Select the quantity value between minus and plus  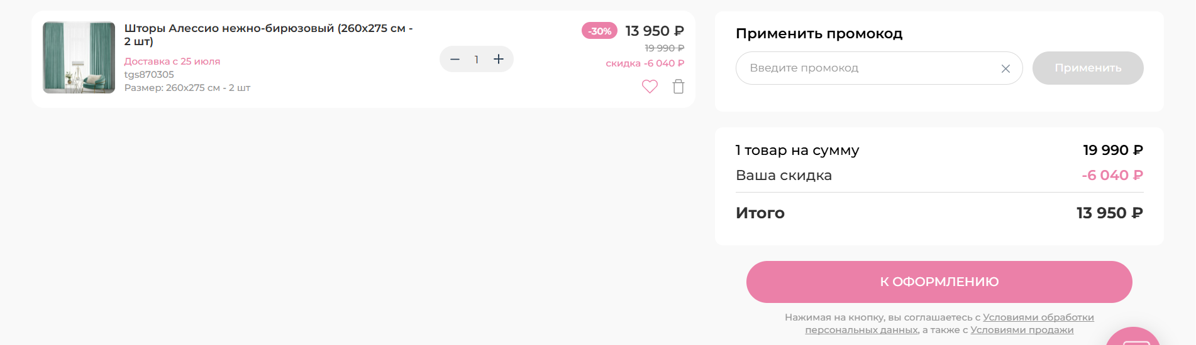point(477,60)
